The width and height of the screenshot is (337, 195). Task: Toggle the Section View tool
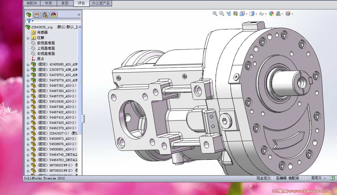(235, 14)
